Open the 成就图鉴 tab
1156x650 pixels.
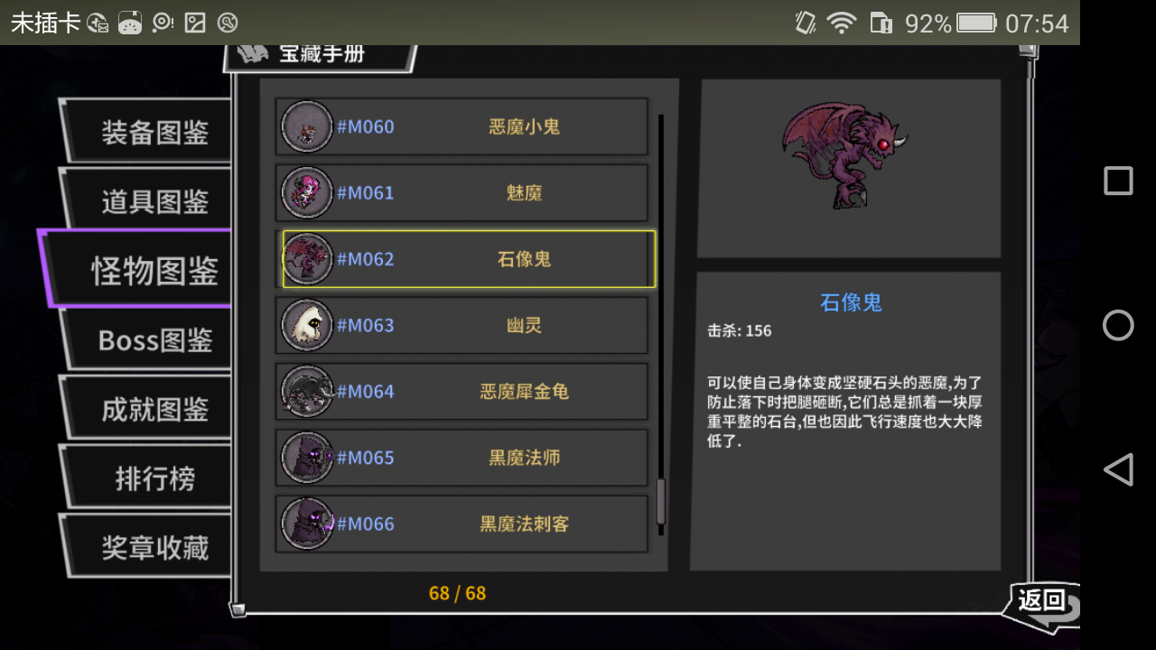click(x=149, y=409)
